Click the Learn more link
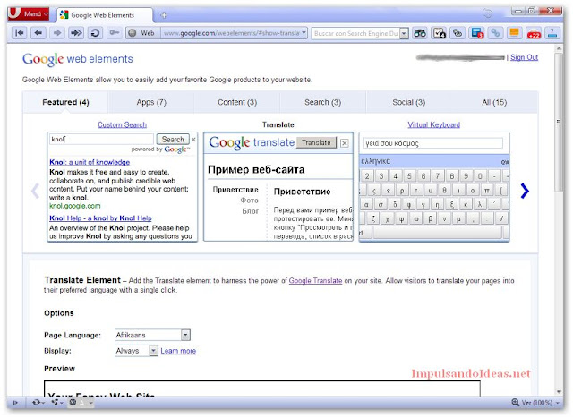Image resolution: width=573 pixels, height=418 pixels. (178, 351)
